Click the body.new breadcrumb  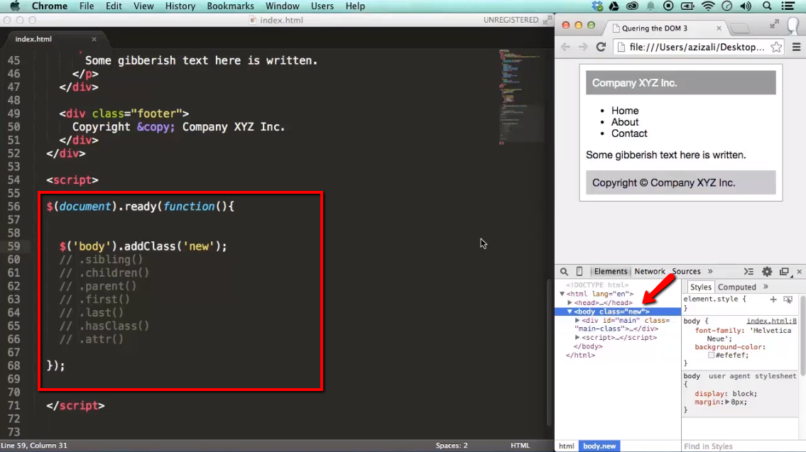pyautogui.click(x=599, y=446)
